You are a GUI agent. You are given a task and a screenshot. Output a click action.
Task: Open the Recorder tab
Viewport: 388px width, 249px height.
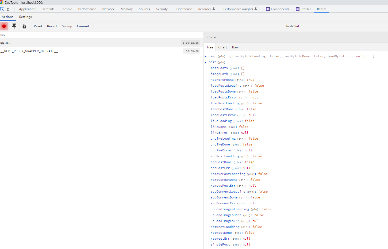point(206,9)
